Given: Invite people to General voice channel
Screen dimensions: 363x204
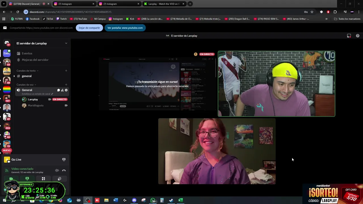Looking at the screenshot, I should pos(62,90).
